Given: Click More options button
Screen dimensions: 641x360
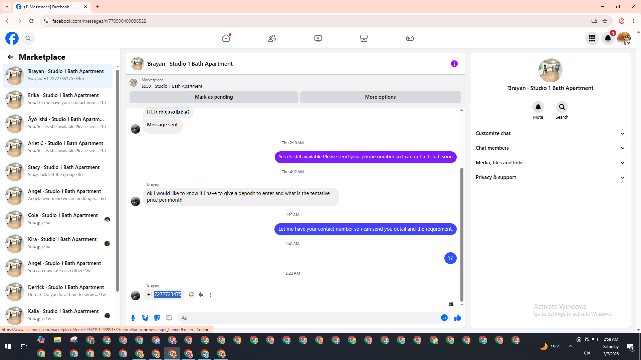Looking at the screenshot, I should click(x=380, y=97).
